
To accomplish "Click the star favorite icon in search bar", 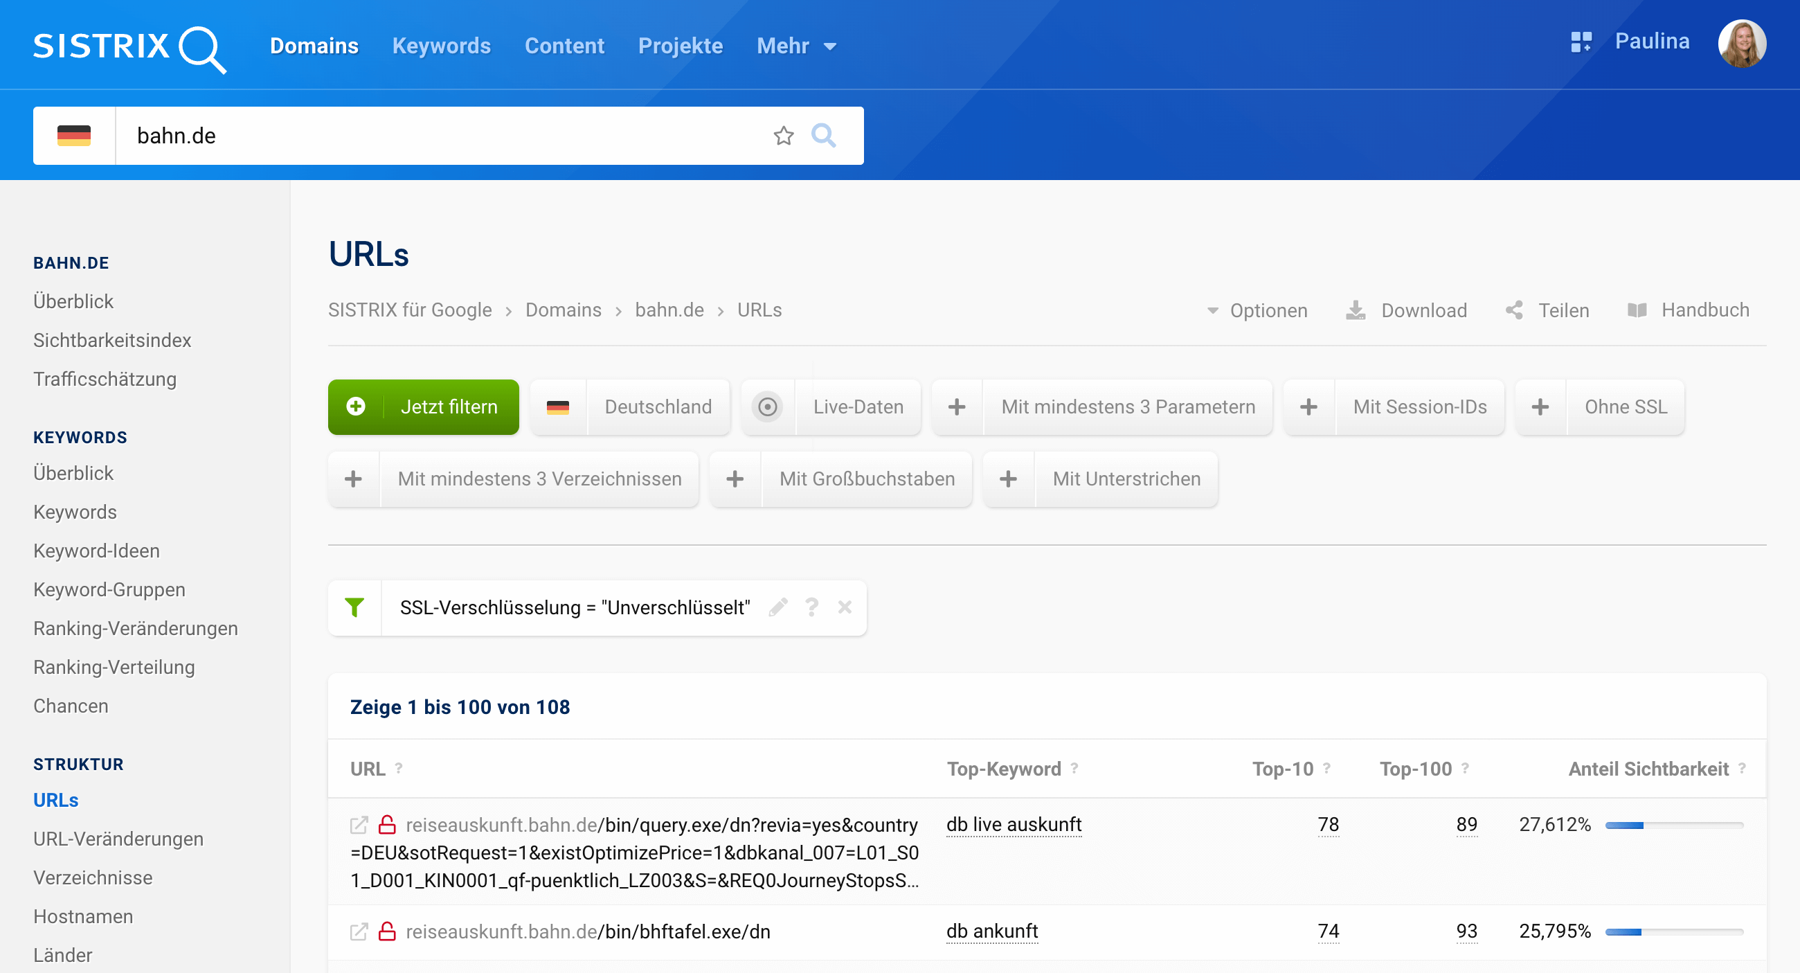I will [783, 136].
